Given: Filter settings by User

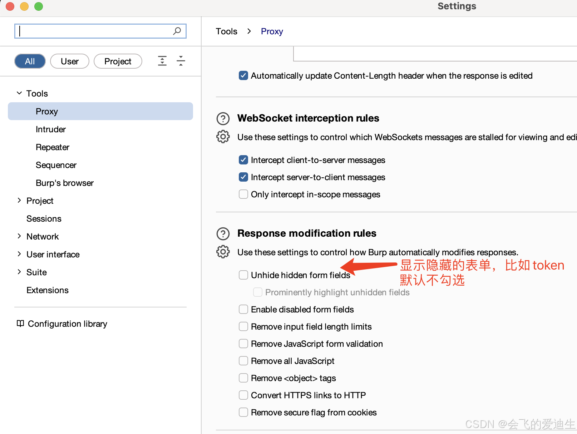Looking at the screenshot, I should [x=70, y=61].
